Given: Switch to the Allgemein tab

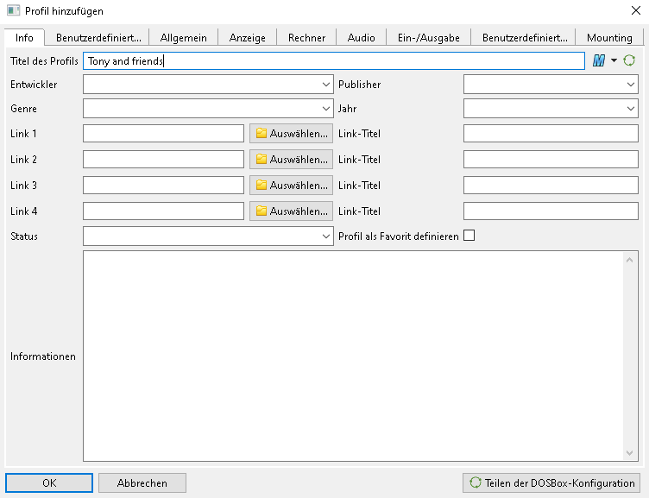Looking at the screenshot, I should (183, 38).
